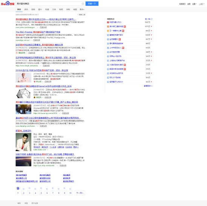Go to results page 5
The width and height of the screenshot is (207, 206).
(x=41, y=193)
